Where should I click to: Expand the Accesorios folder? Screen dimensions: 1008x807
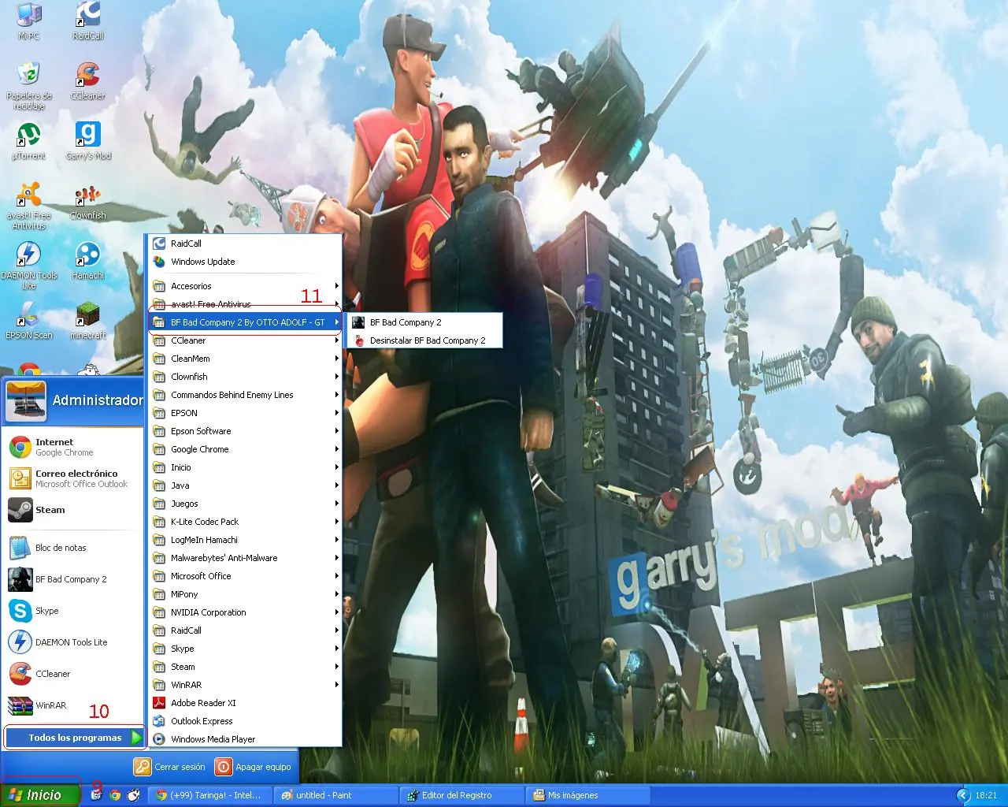pos(245,286)
